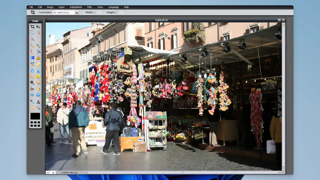
Task: Open the Filter menu
Action: [x=89, y=7]
